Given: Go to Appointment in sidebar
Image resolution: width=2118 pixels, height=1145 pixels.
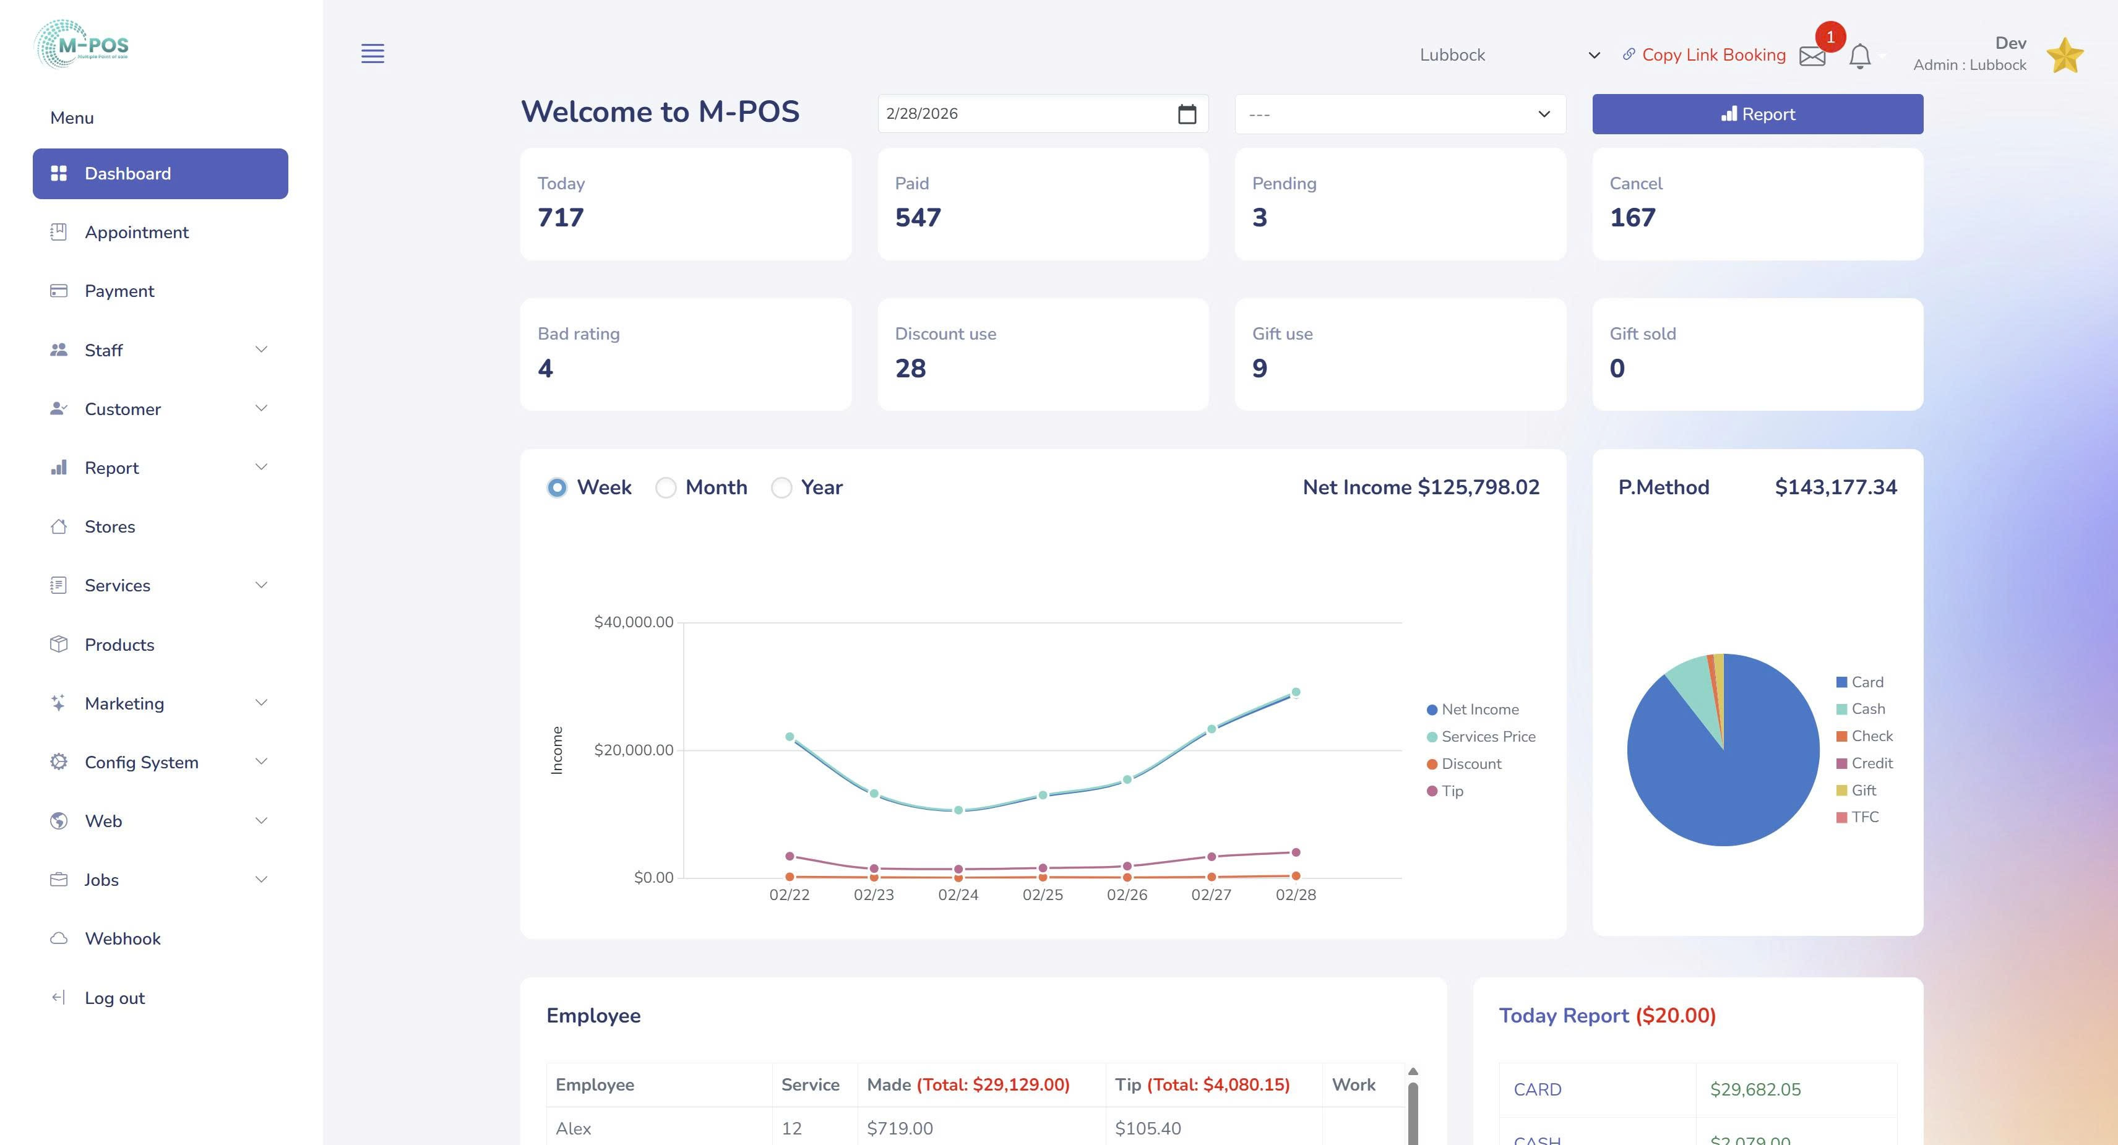Looking at the screenshot, I should 137,233.
